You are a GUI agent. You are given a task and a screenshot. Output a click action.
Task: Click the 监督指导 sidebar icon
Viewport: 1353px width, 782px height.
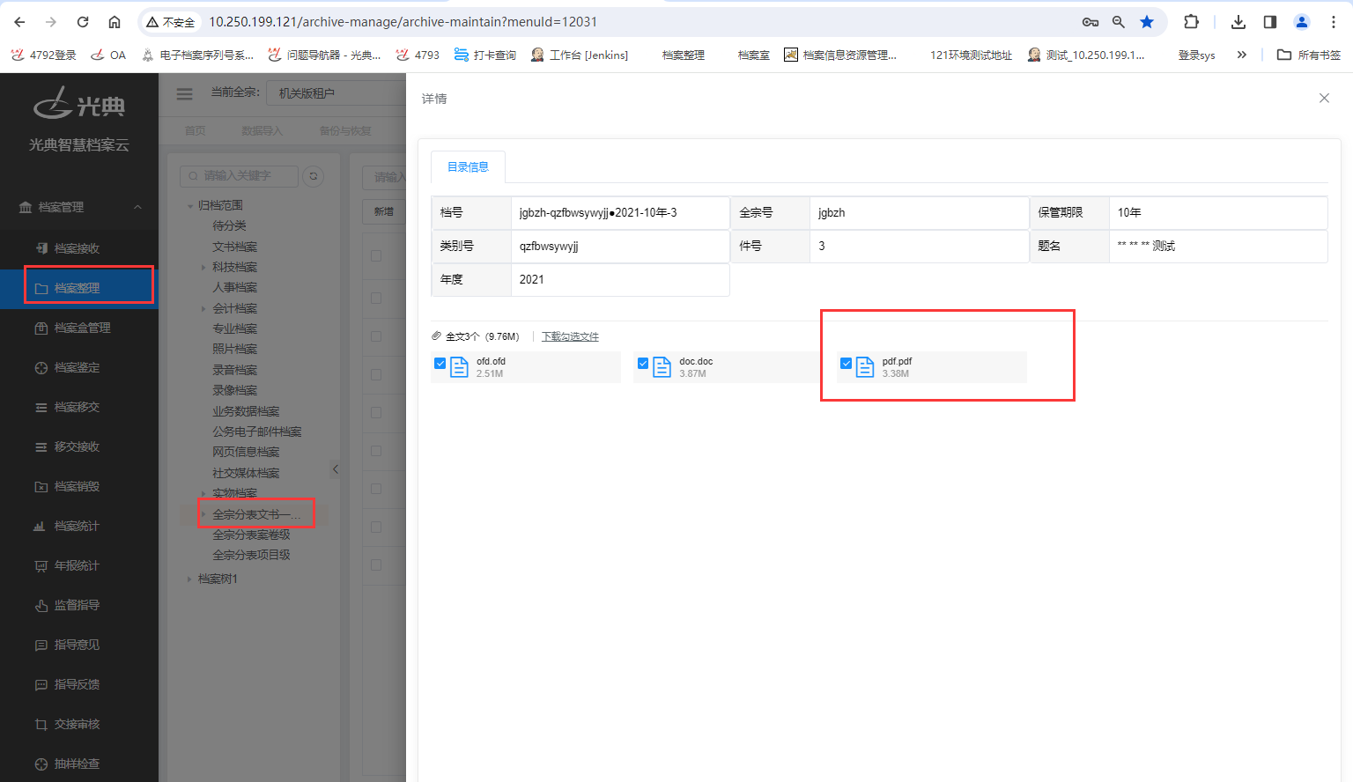tap(41, 605)
